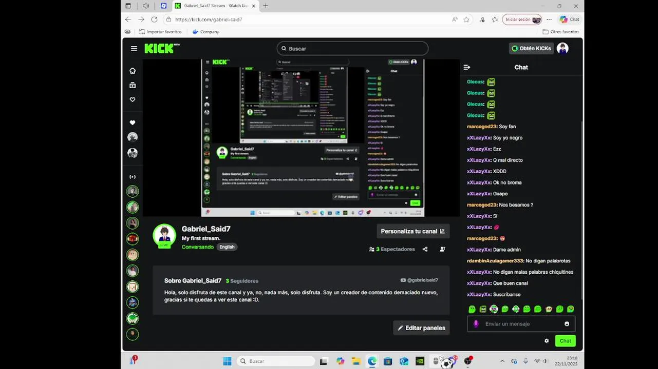Open Windows Start menu

(x=227, y=361)
